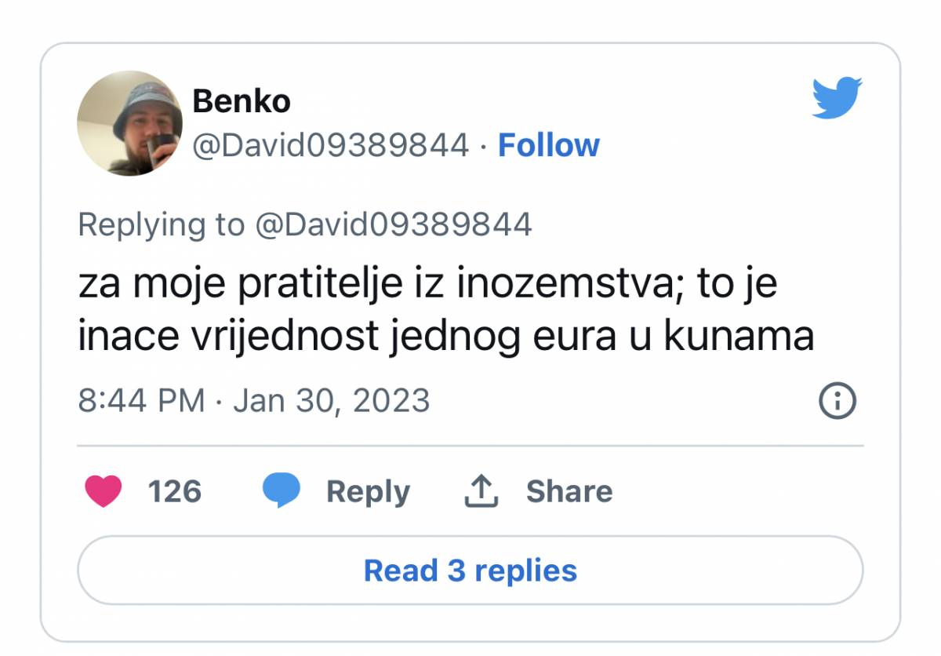Click the Jan 30, 2023 date

[332, 401]
